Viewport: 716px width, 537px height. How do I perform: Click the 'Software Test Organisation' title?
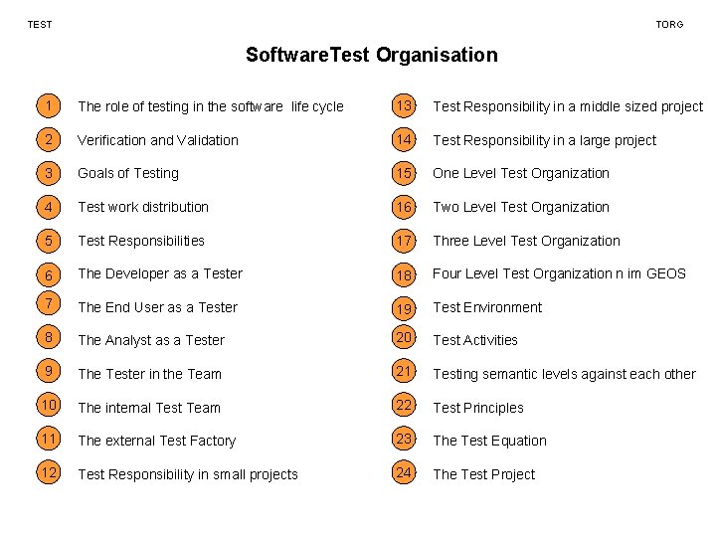tap(371, 55)
